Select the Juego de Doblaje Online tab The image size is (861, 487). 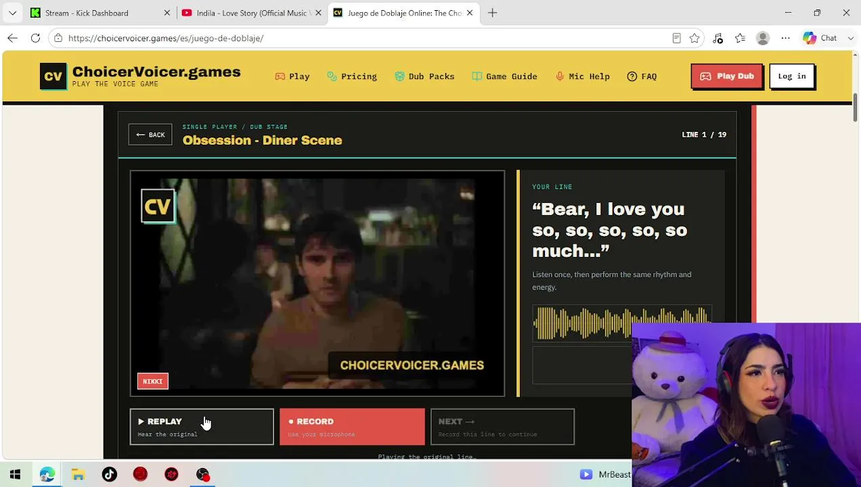pos(403,13)
